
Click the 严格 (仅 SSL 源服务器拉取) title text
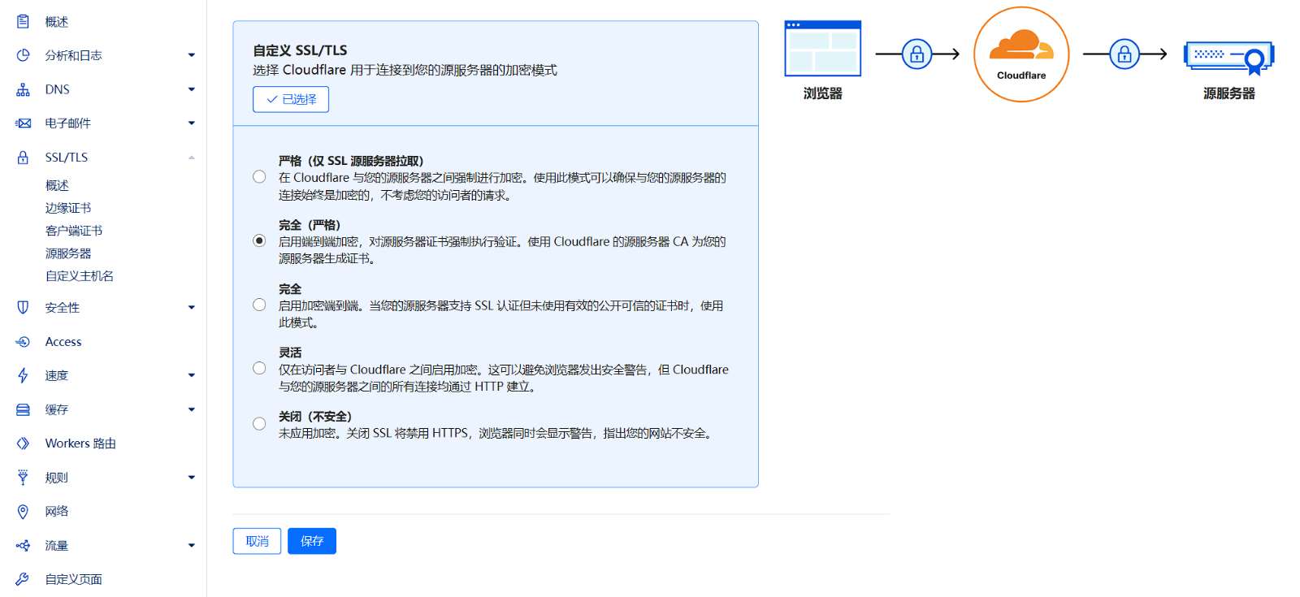point(351,161)
